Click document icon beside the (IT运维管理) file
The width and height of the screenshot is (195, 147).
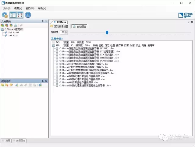pos(57,51)
